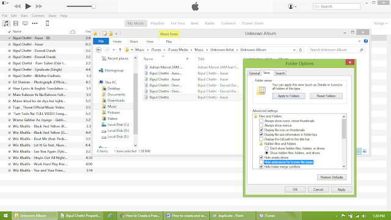Viewport: 391px width, 220px height.
Task: Switch to Details view icon in Explorer
Action: point(359,151)
